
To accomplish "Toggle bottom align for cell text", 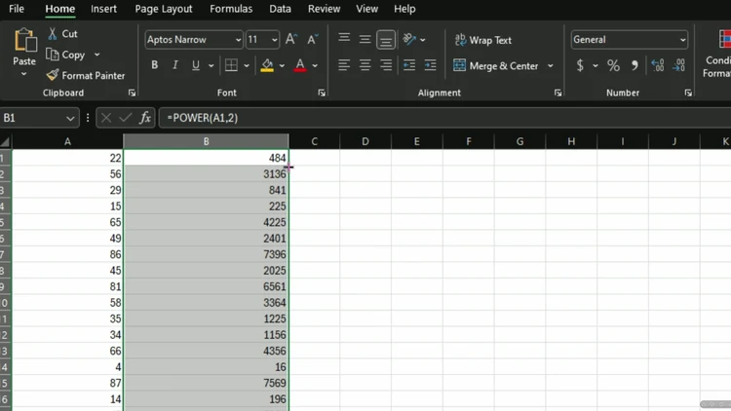I will click(386, 40).
